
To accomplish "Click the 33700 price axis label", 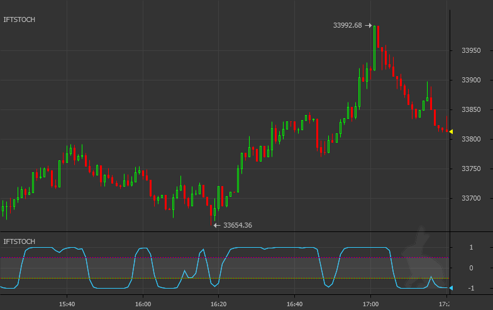I will (471, 198).
